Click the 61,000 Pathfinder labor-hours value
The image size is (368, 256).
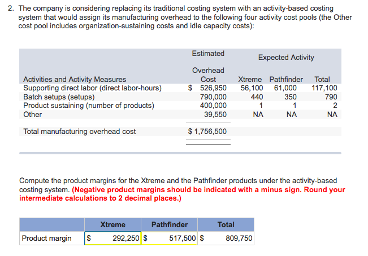point(285,88)
